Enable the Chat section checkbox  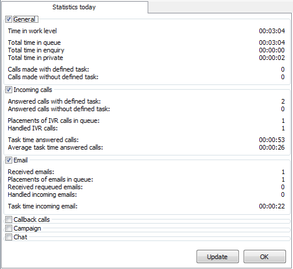[x=9, y=237]
